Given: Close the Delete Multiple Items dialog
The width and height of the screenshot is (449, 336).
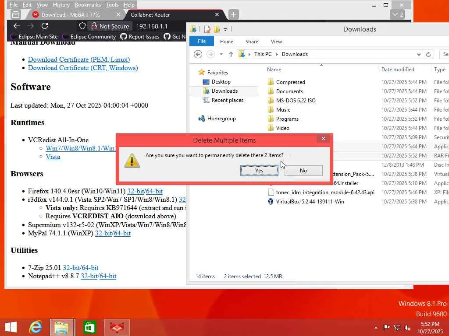Looking at the screenshot, I should (x=324, y=139).
